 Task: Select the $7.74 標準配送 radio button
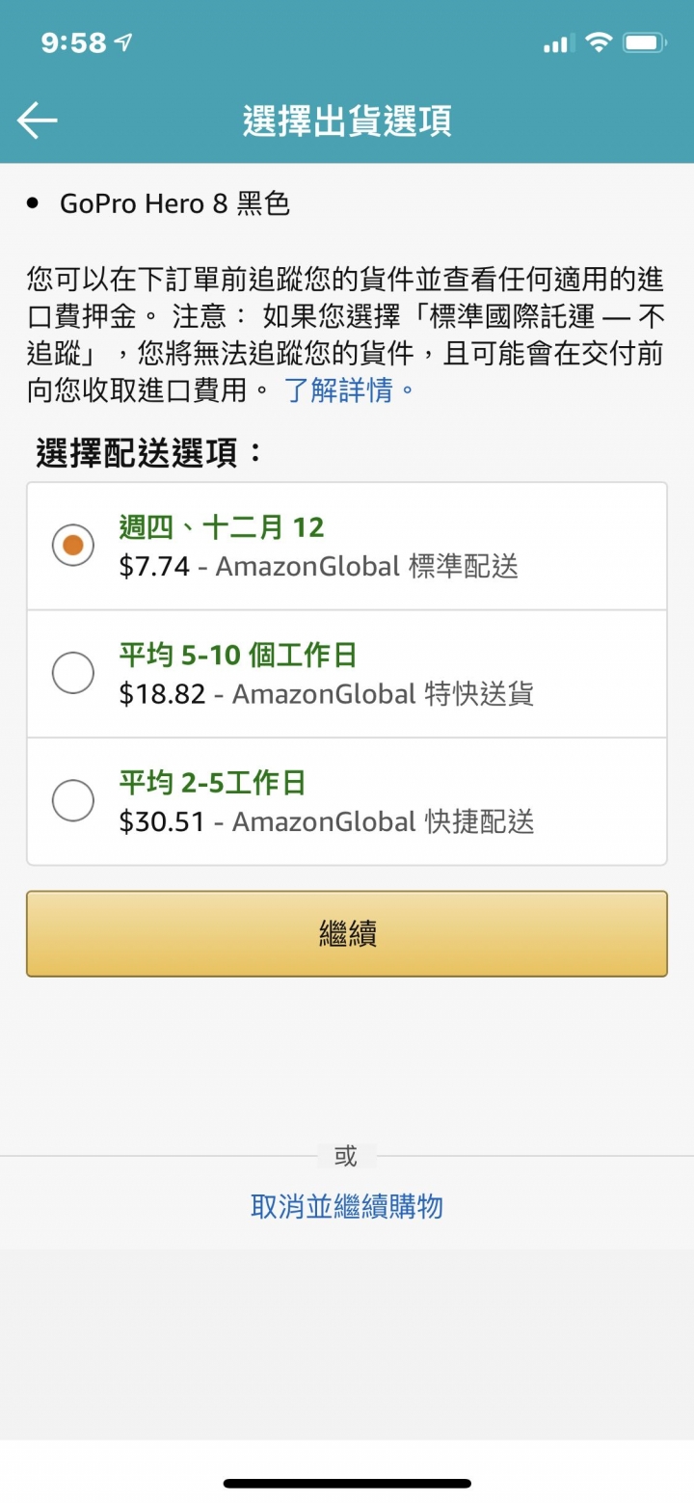[73, 546]
